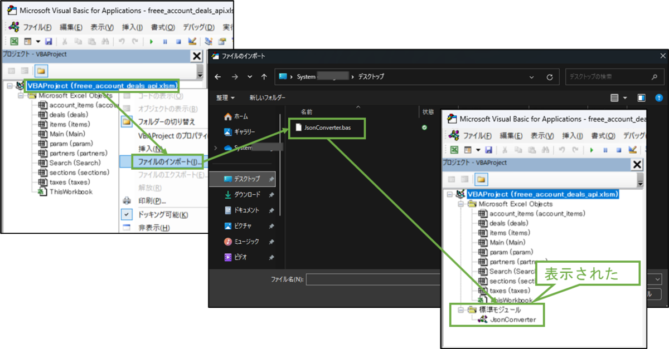Click blue Help icon in file import dialog
669x349 pixels.
tap(658, 97)
